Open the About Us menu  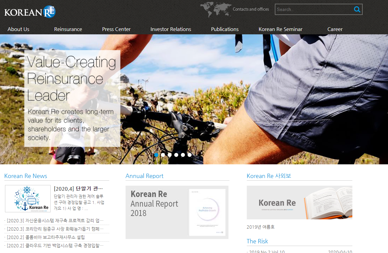point(18,29)
